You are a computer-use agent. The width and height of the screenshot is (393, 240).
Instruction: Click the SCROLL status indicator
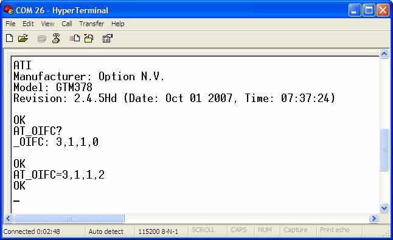click(x=203, y=230)
